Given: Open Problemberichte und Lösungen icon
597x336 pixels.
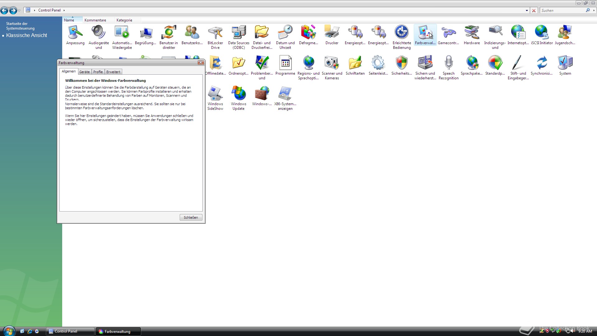Looking at the screenshot, I should [262, 68].
